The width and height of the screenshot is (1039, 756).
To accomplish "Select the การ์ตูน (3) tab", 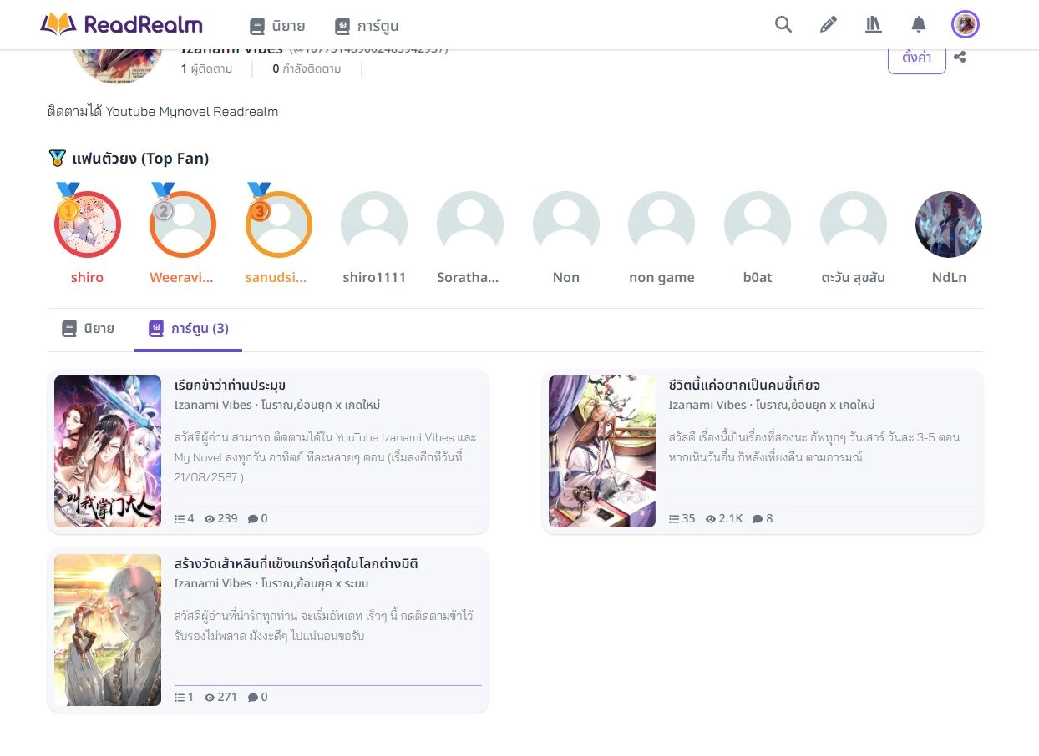I will tap(188, 329).
